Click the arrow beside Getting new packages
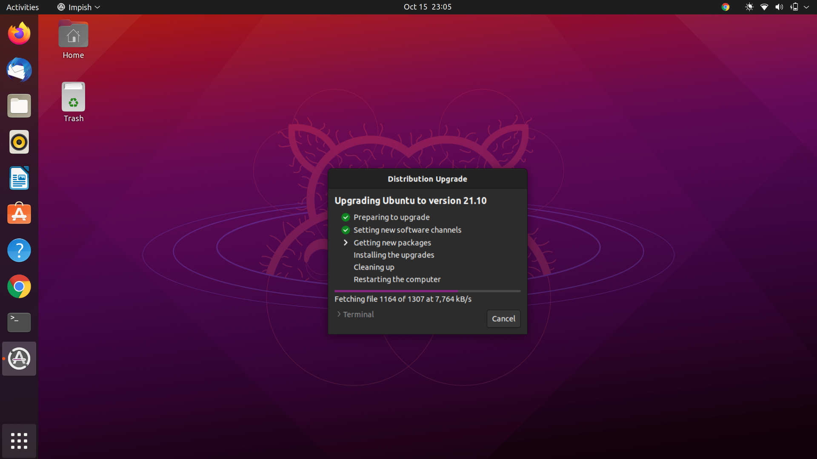The image size is (817, 459). [346, 243]
